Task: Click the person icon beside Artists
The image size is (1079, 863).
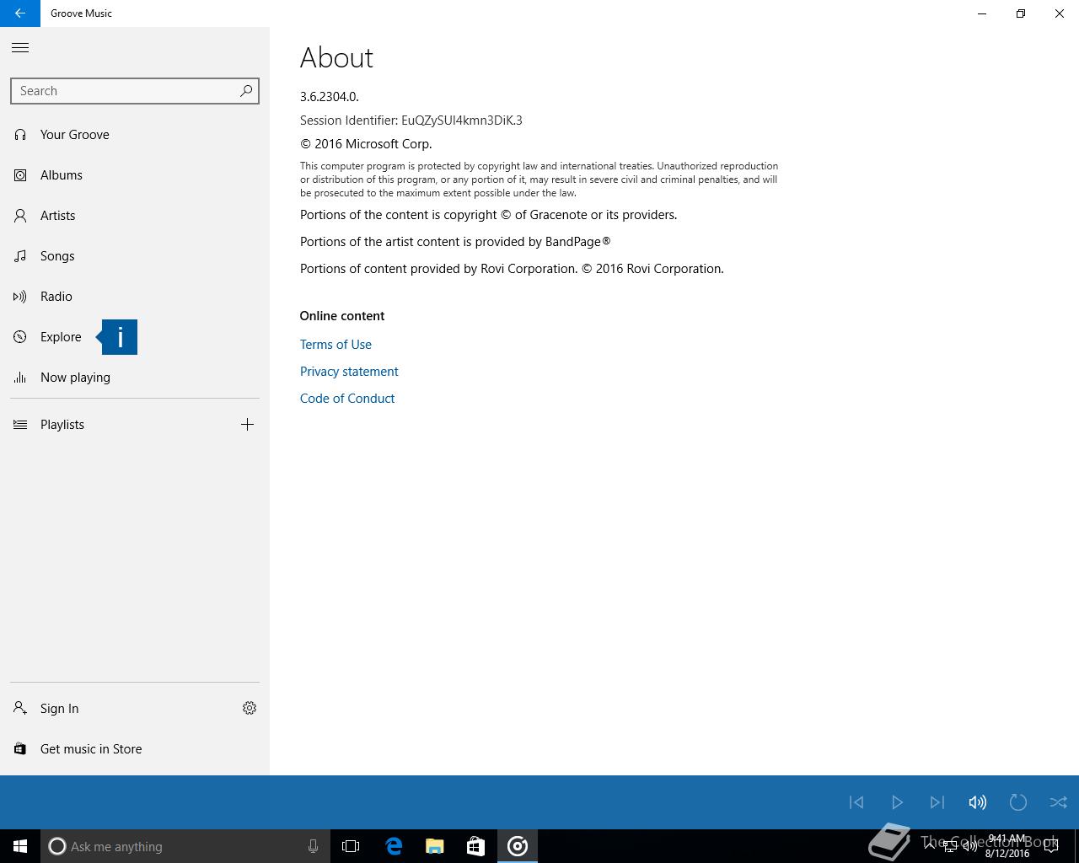Action: pyautogui.click(x=20, y=216)
